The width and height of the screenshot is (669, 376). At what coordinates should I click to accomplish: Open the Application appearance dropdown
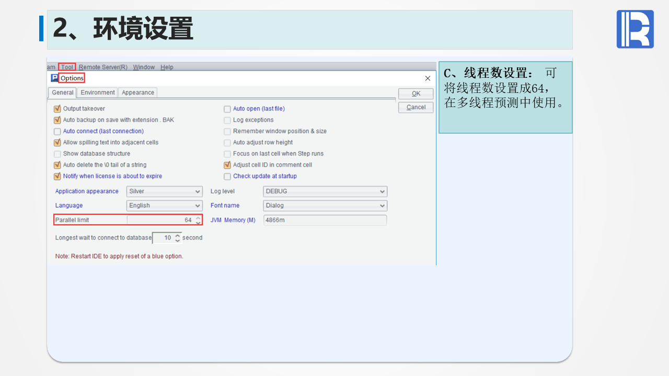pyautogui.click(x=165, y=192)
